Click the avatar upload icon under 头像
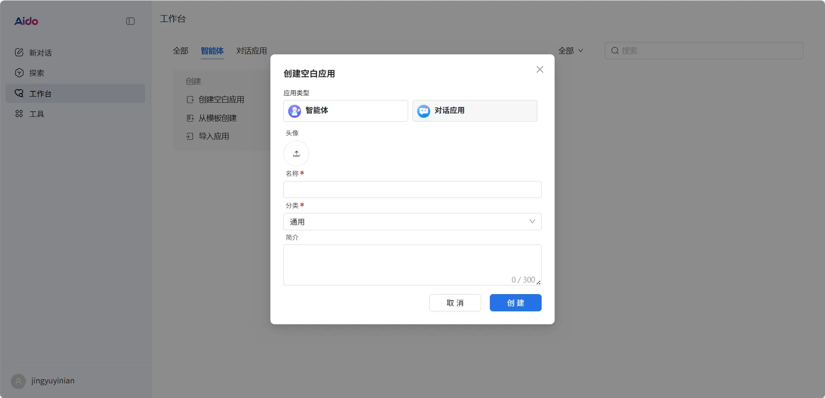This screenshot has width=825, height=398. 296,153
